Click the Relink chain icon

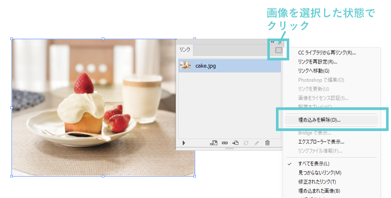pyautogui.click(x=224, y=143)
